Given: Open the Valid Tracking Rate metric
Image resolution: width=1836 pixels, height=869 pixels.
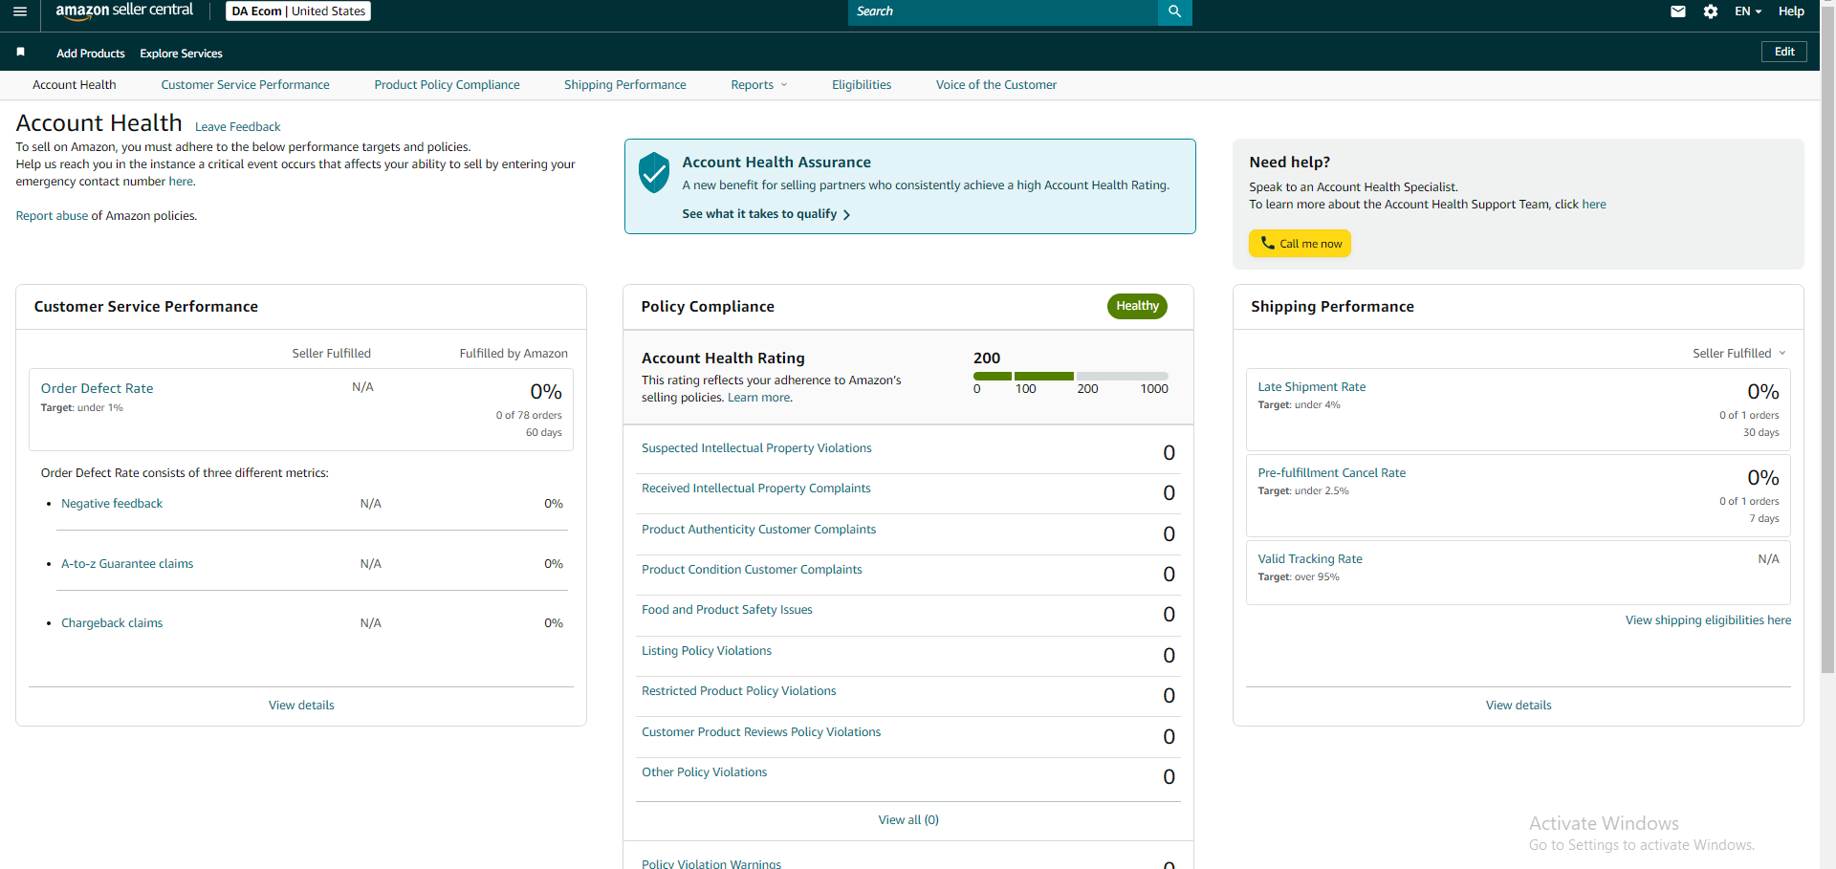Looking at the screenshot, I should [x=1310, y=559].
